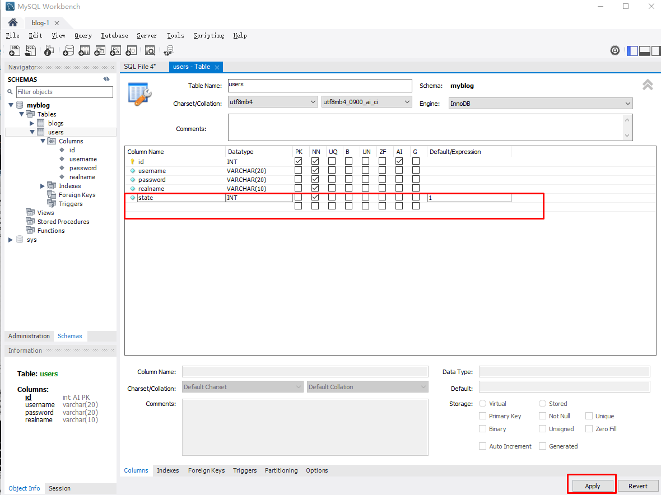Click the primary key icon of id row
This screenshot has height=495, width=661.
pos(132,162)
